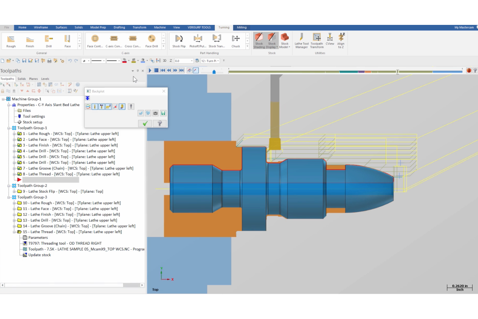Save backplot geometry with green disk icon
This screenshot has width=478, height=319.
[163, 113]
